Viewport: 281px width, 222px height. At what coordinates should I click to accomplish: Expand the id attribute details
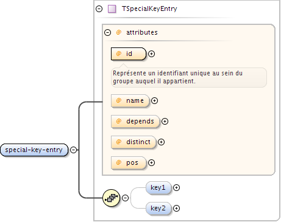coord(151,54)
